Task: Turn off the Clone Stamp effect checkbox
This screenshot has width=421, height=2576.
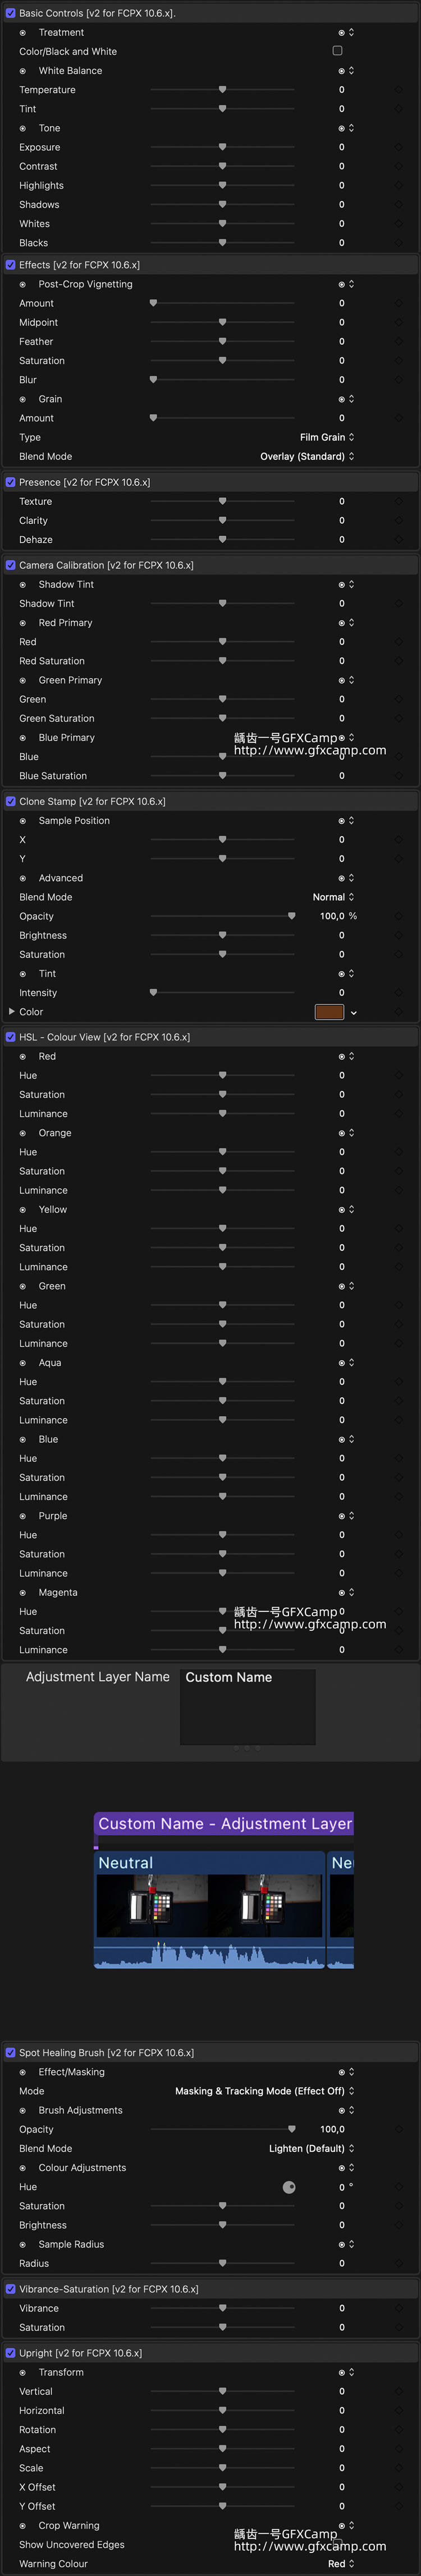Action: [x=11, y=801]
